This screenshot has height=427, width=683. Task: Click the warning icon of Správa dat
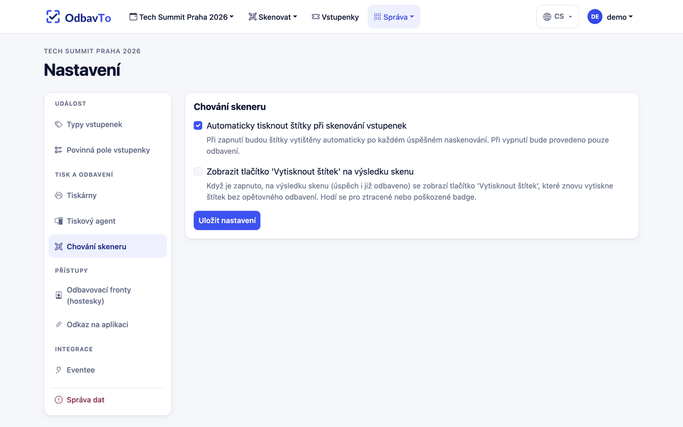tap(58, 400)
